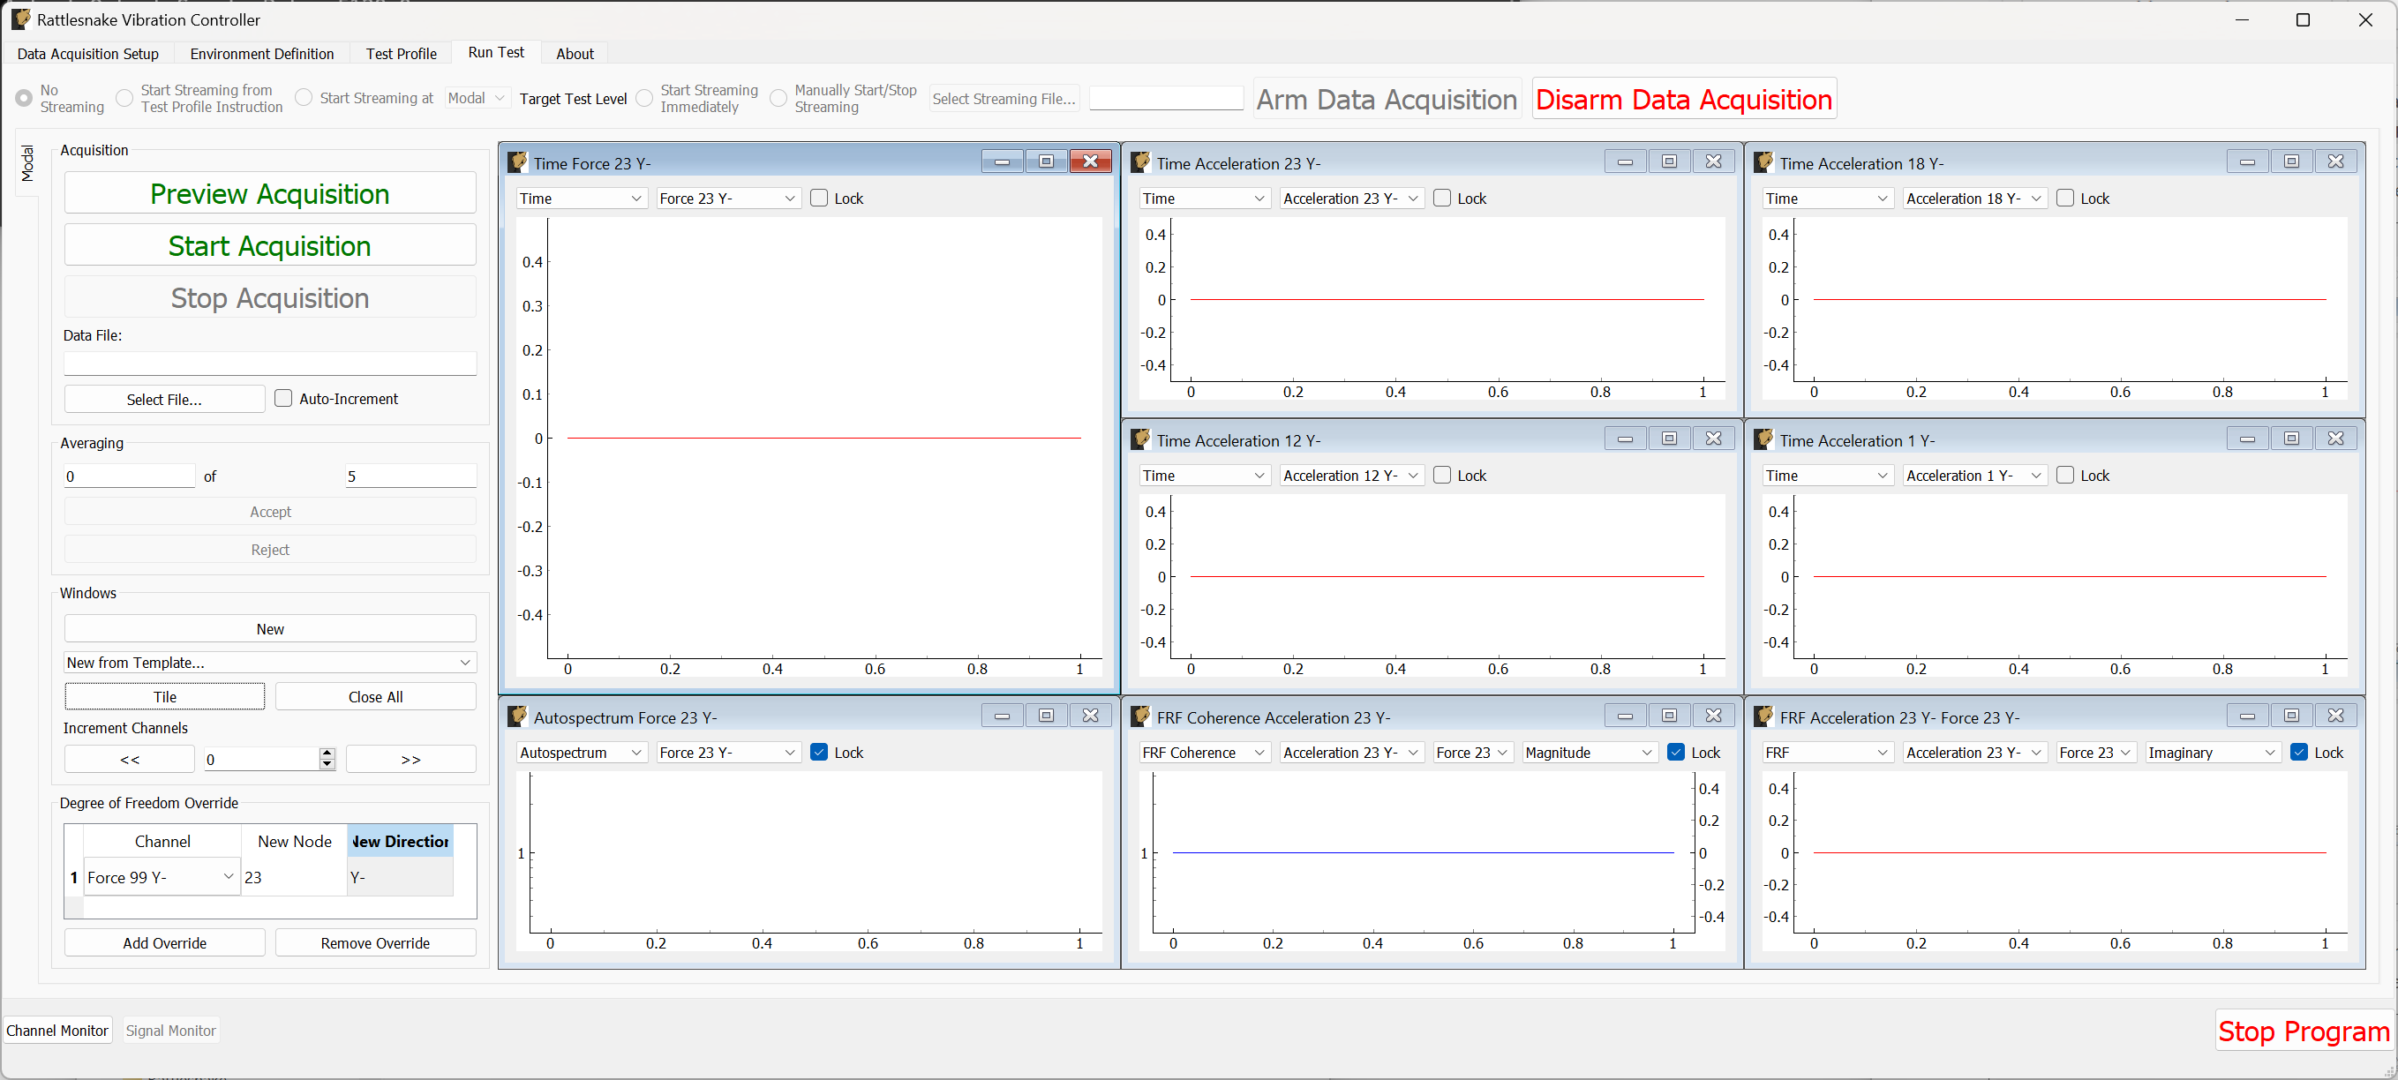Switch to the Test Profile tab
Viewport: 2398px width, 1080px height.
click(402, 53)
